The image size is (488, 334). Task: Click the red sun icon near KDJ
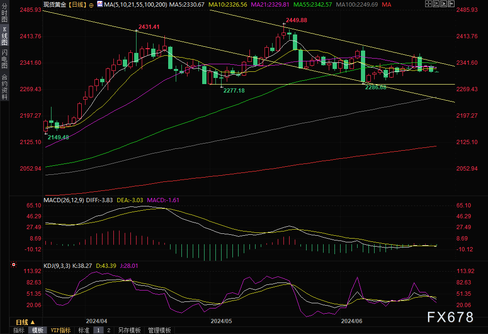pos(14,265)
